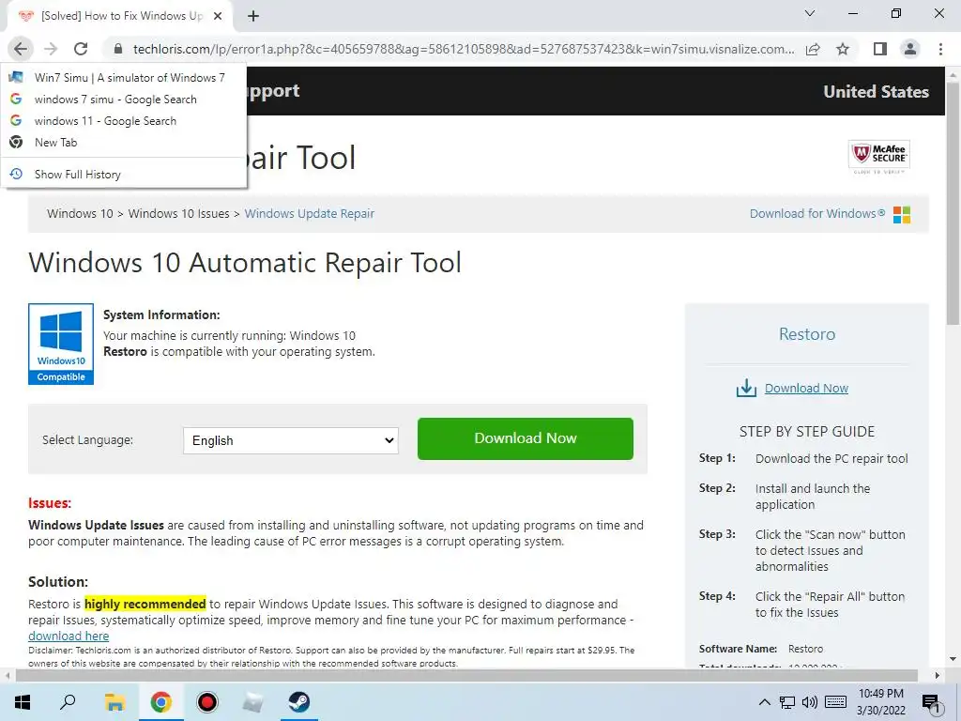The height and width of the screenshot is (721, 961).
Task: Click sidebar Download Now link
Action: tap(806, 388)
